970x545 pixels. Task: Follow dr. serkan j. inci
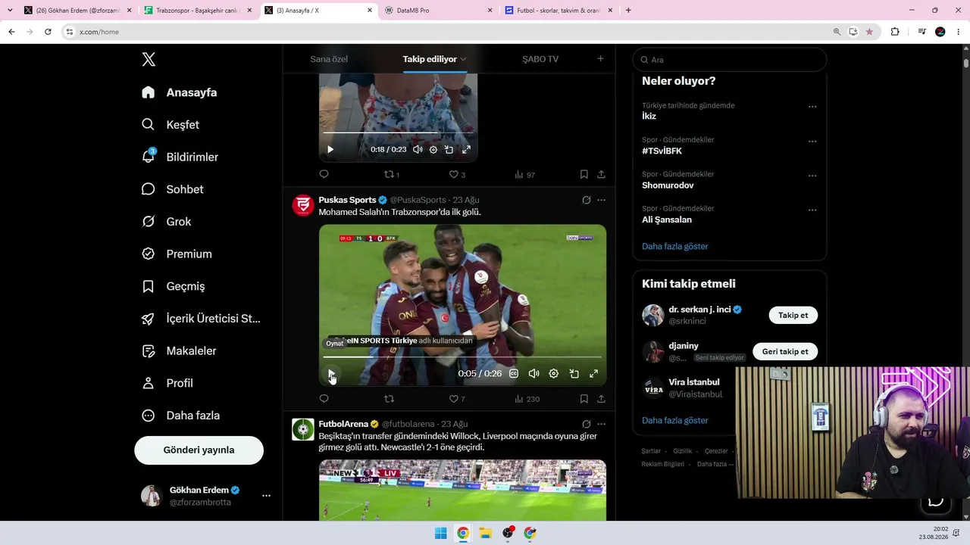[793, 316]
